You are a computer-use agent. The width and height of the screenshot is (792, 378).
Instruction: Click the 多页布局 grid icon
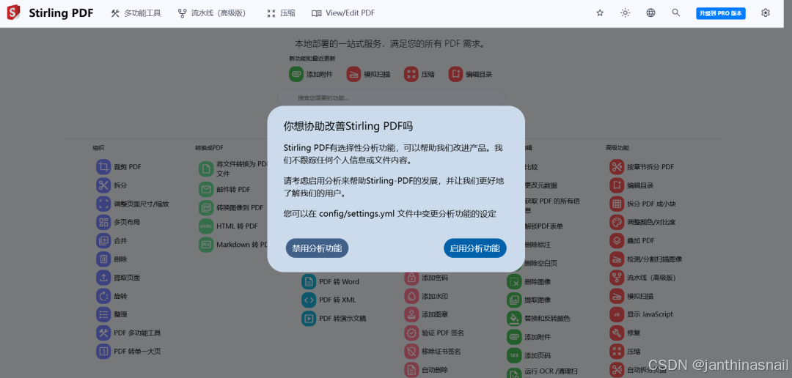(103, 222)
